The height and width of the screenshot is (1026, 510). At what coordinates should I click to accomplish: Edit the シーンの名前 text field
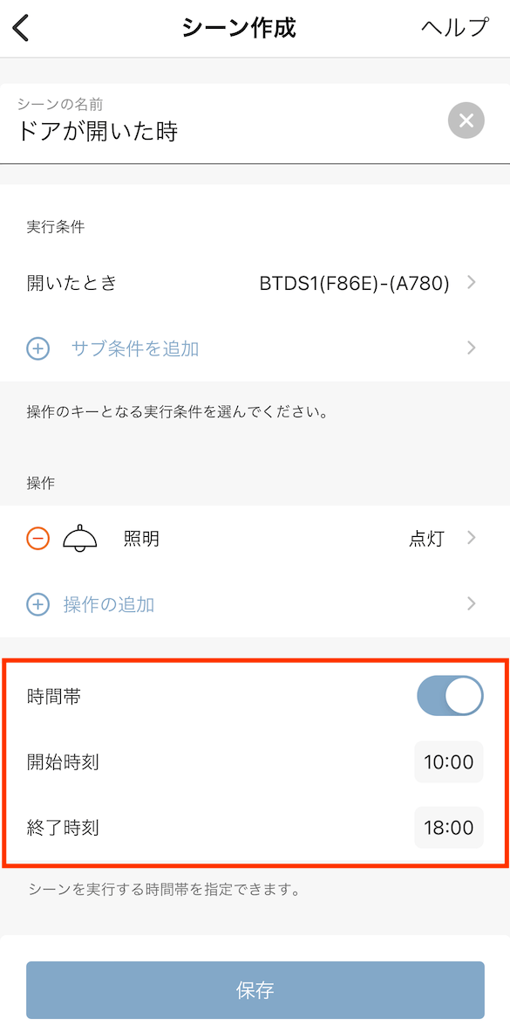228,123
